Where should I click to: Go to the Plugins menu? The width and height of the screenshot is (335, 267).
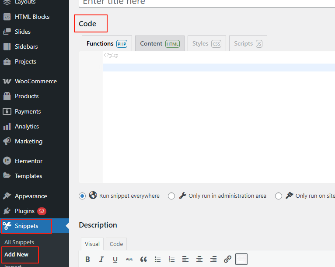[24, 211]
